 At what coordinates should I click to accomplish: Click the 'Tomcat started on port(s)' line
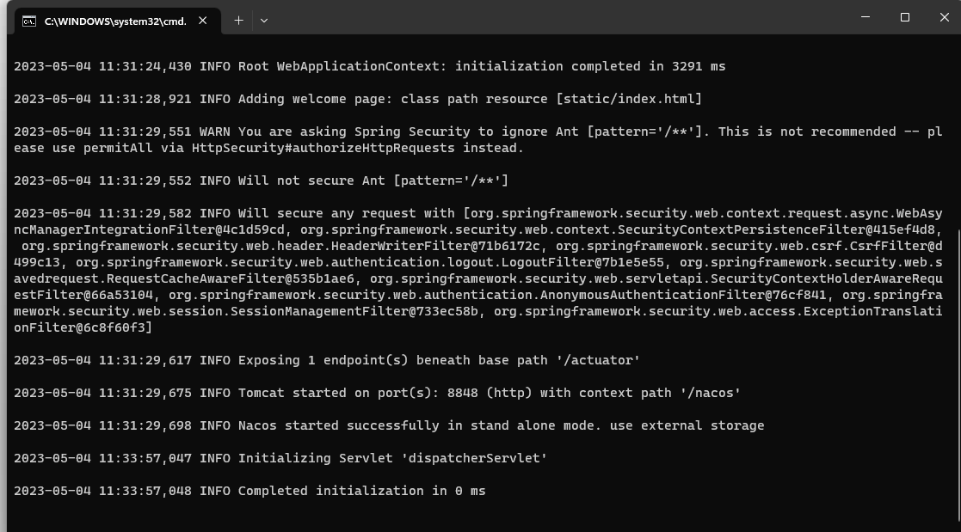(x=377, y=393)
